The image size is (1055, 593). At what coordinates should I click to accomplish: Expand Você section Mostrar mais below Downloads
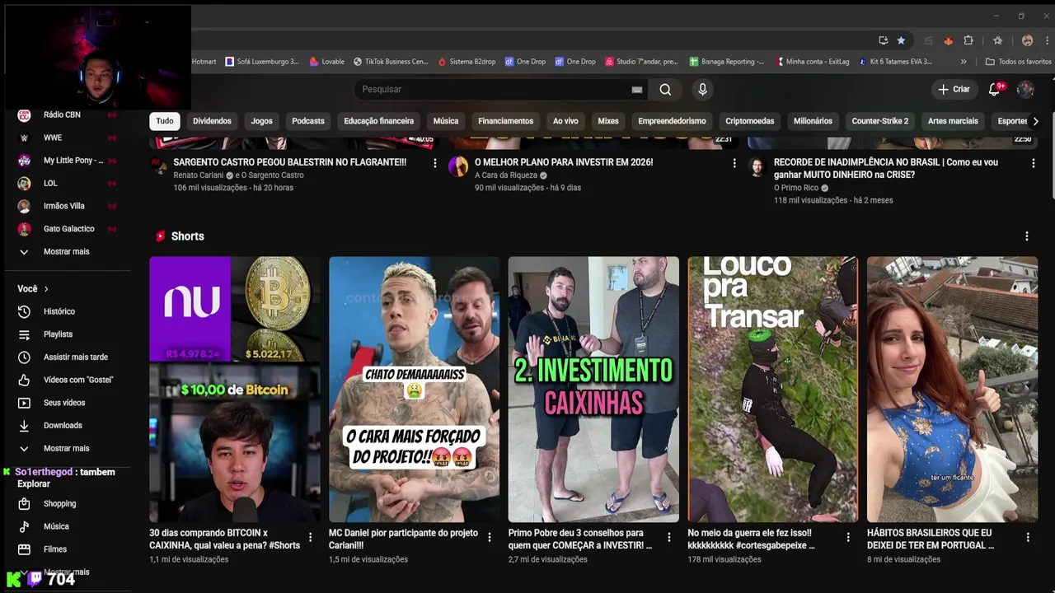68,448
